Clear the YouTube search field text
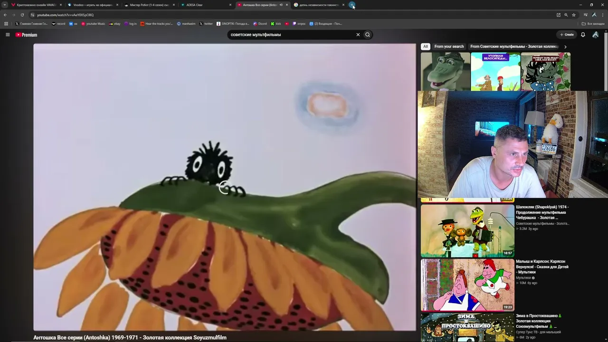 click(358, 35)
